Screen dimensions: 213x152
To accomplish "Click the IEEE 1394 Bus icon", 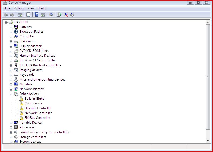I will (x=16, y=65).
